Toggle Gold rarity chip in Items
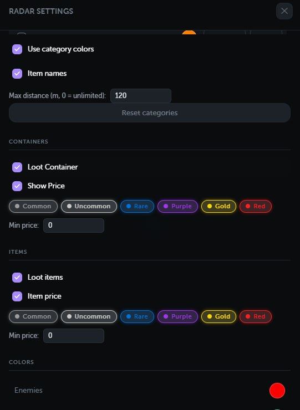The width and height of the screenshot is (300, 410). click(x=218, y=317)
